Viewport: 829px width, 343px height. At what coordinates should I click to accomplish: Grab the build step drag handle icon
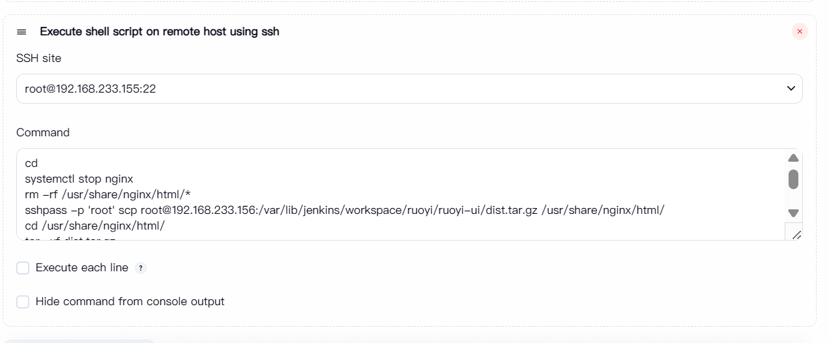[22, 32]
